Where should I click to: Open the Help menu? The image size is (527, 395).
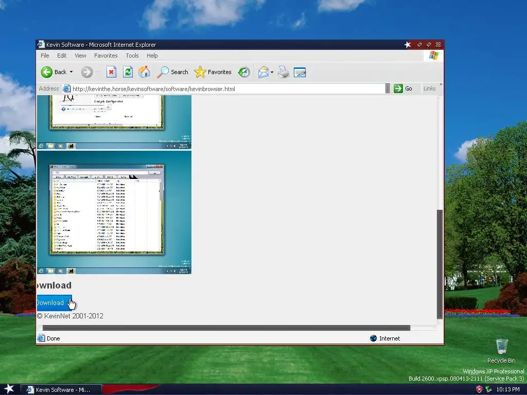pos(152,56)
